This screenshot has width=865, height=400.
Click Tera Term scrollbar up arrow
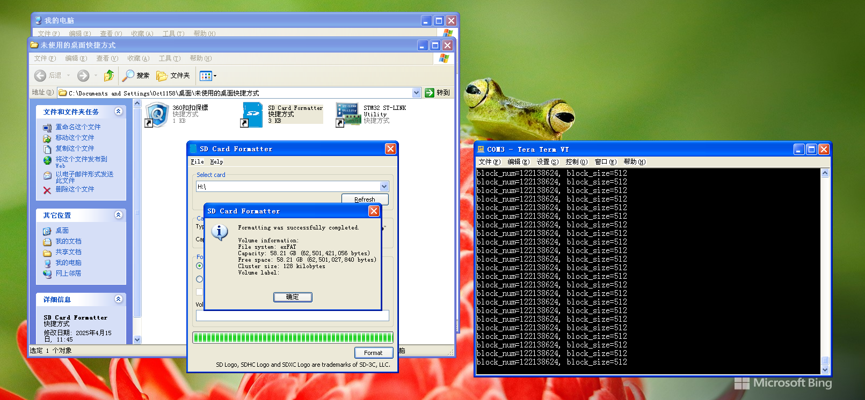825,173
